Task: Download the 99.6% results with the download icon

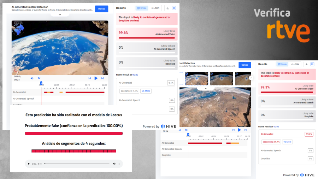Action: coord(168,8)
